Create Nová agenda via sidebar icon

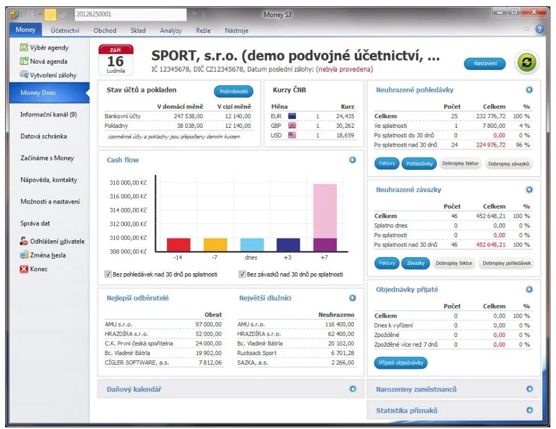tap(24, 61)
